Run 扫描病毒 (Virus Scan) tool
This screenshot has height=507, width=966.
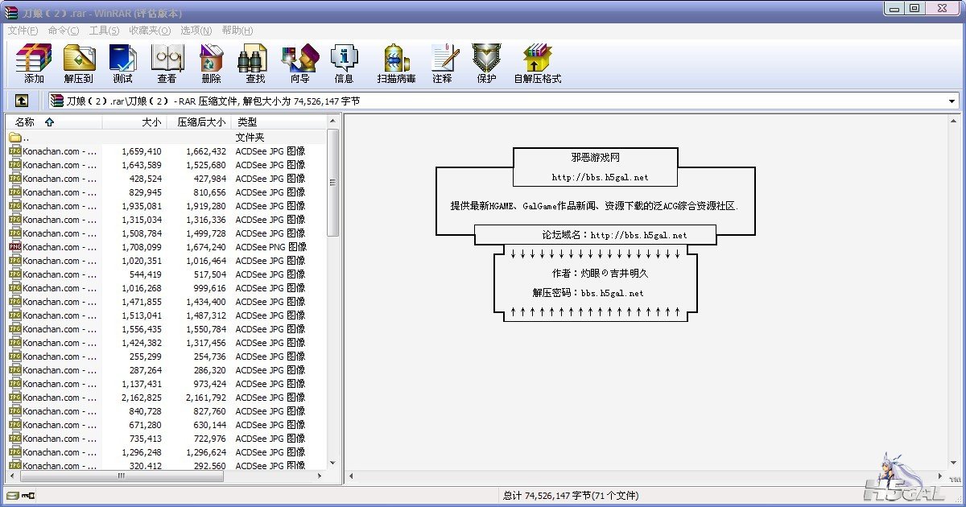396,63
